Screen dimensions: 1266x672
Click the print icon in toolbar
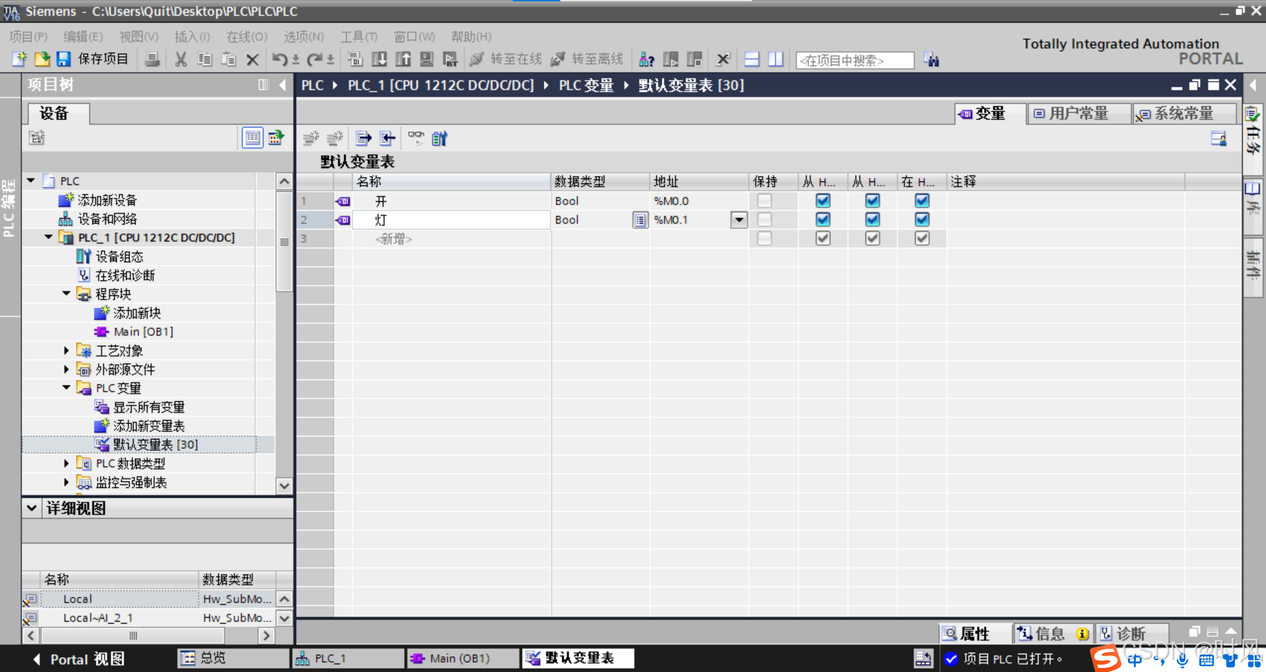(x=153, y=59)
